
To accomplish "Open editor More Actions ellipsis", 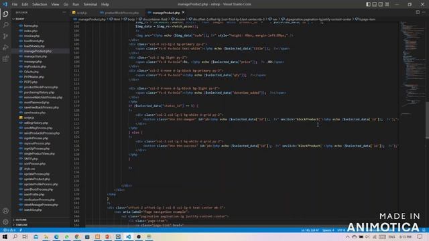I will (424, 12).
